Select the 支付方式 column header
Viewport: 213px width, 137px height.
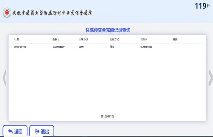[114, 39]
